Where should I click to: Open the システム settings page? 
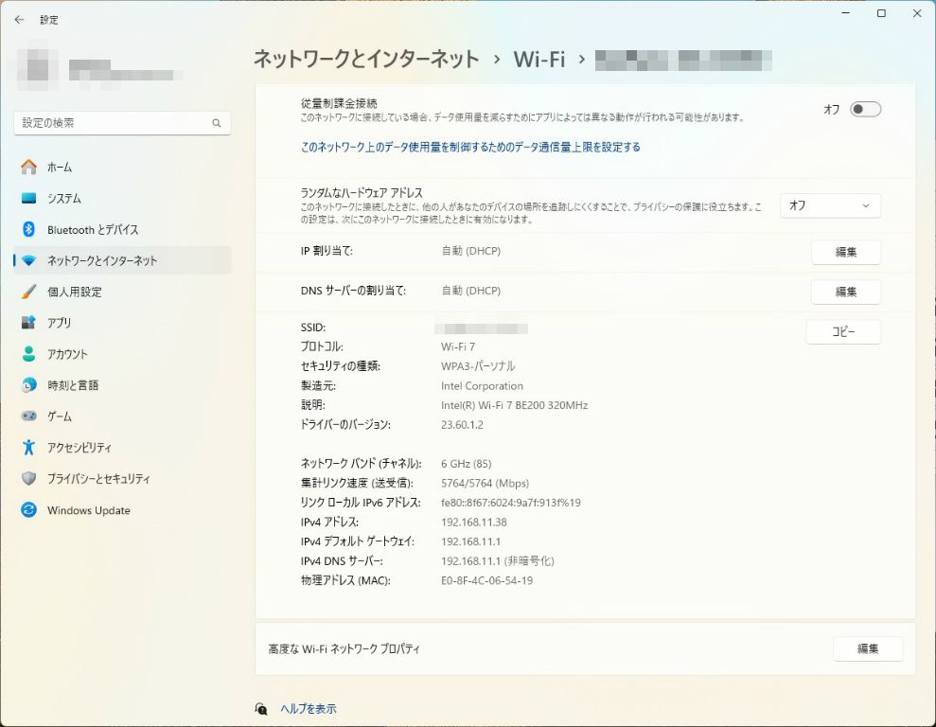point(122,198)
